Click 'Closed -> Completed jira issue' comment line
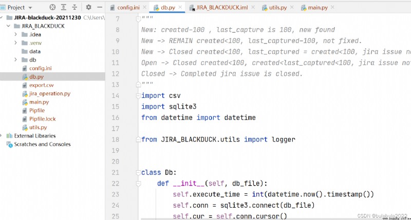Screen dimensions: 411x220 click(222, 74)
